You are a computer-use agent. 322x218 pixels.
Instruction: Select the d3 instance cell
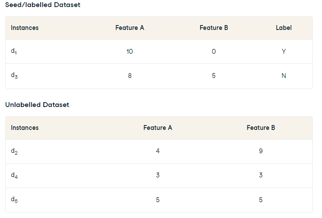14,76
